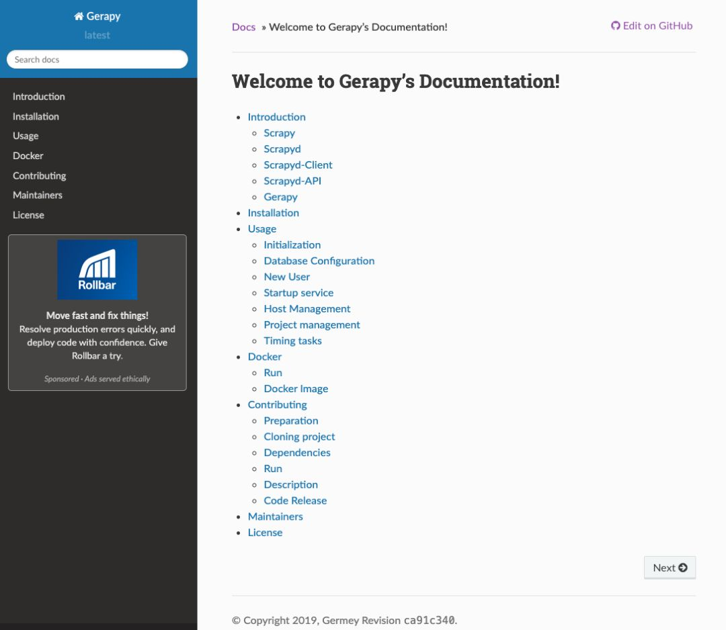
Task: Click 'Move fast and fix things!' ad headline
Action: point(97,316)
